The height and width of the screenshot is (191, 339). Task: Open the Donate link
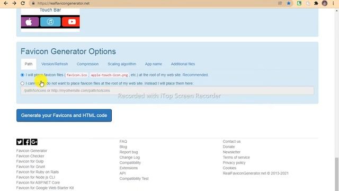point(229,146)
